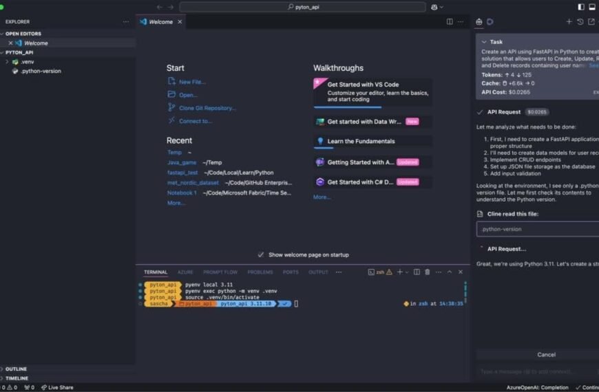The width and height of the screenshot is (599, 392).
Task: Open the Copilot icon in title bar
Action: [x=434, y=7]
